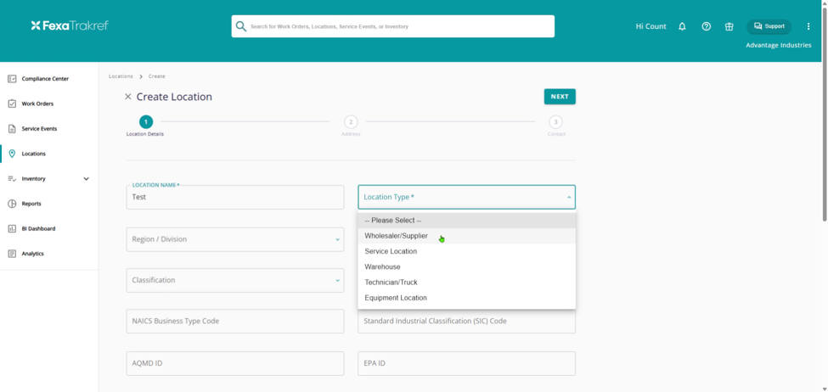Click the global search box
The height and width of the screenshot is (392, 828).
[393, 26]
